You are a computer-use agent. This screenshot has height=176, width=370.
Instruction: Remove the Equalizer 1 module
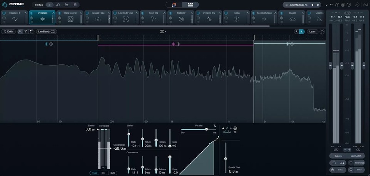pyautogui.click(x=25, y=13)
